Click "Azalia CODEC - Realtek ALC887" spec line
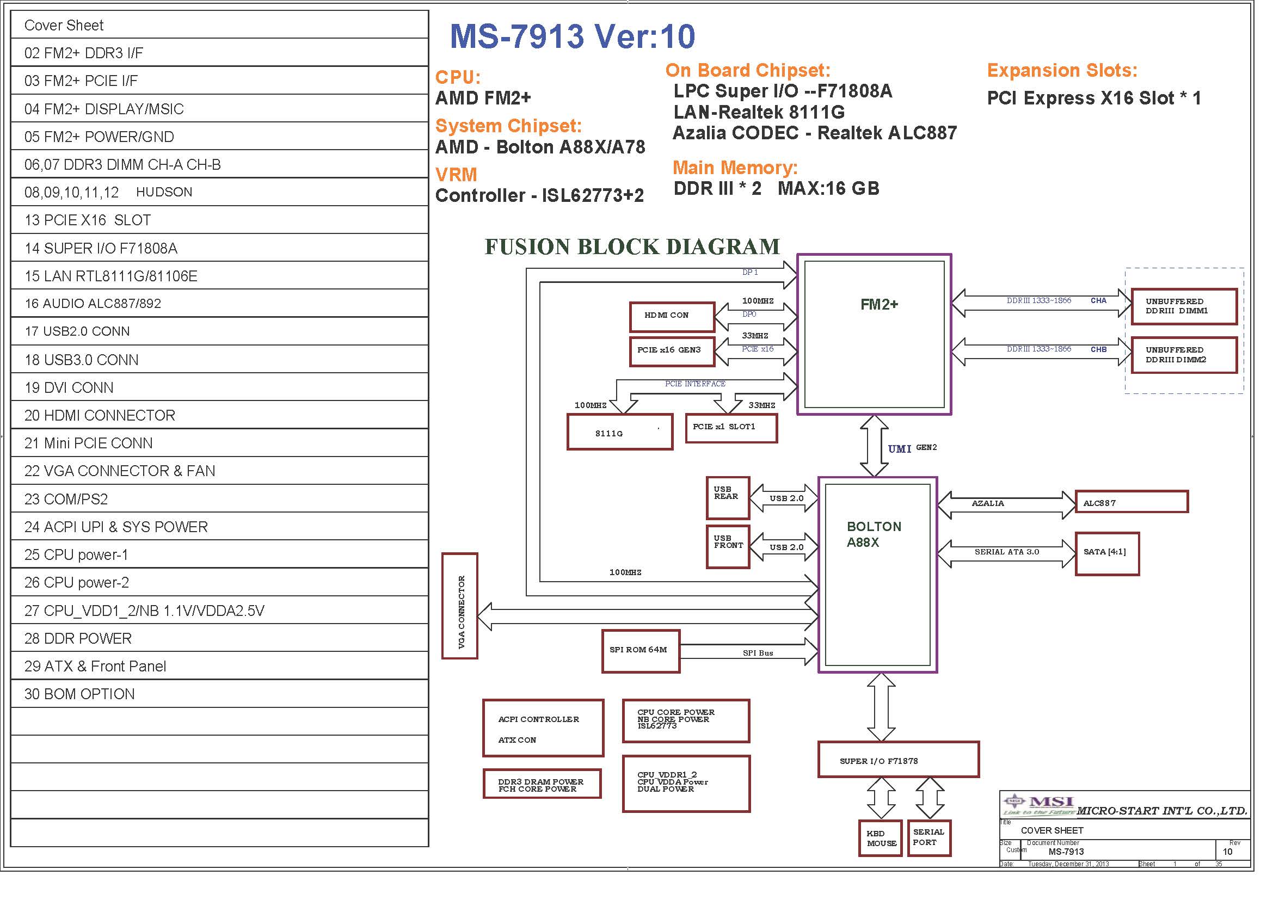 tap(815, 133)
